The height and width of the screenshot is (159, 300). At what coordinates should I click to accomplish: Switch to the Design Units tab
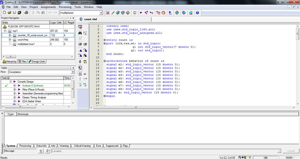point(37,61)
